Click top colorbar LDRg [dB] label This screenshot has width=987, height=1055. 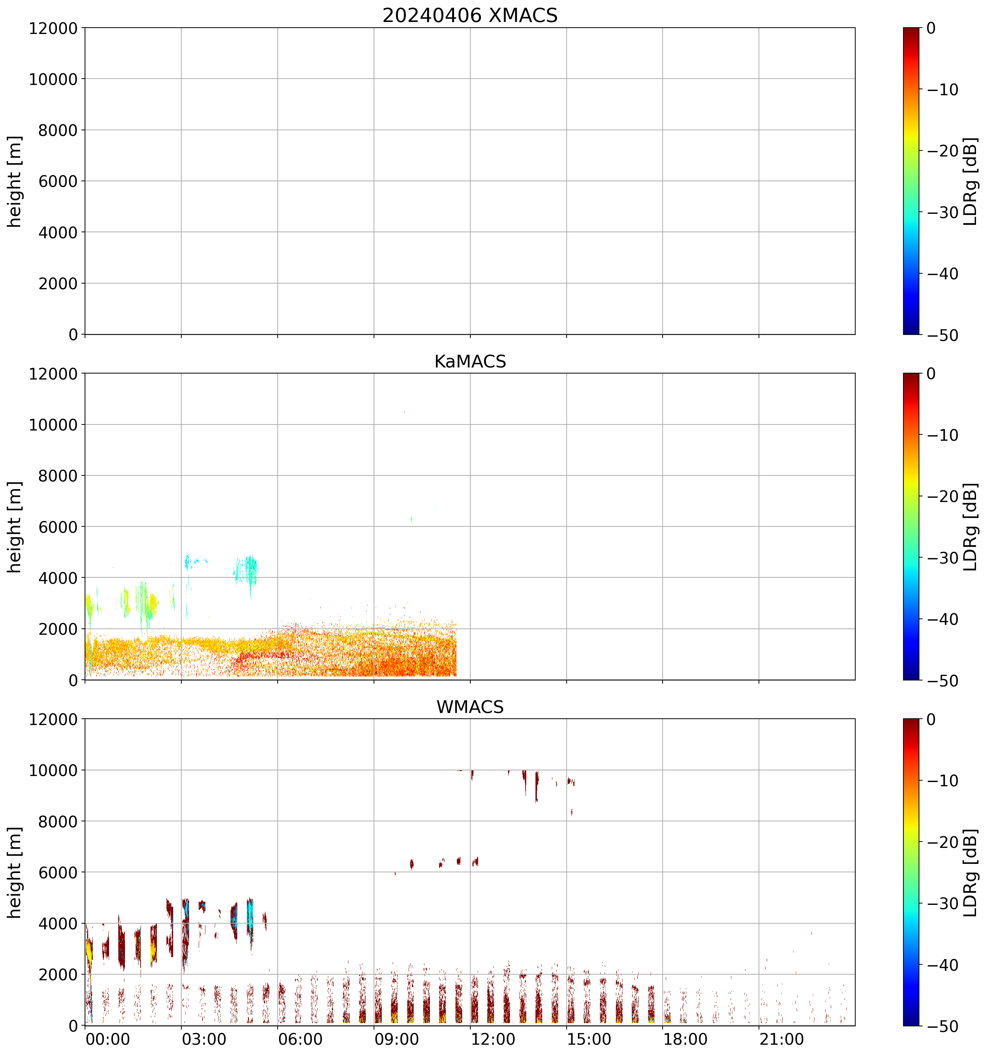pyautogui.click(x=971, y=181)
